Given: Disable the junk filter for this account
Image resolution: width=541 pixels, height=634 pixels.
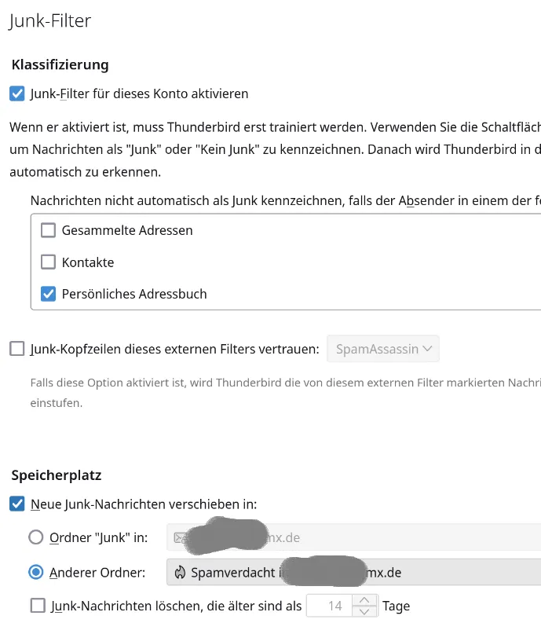Looking at the screenshot, I should [17, 94].
